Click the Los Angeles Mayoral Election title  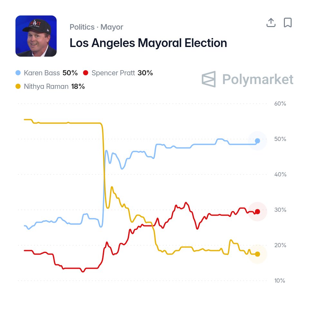point(148,43)
